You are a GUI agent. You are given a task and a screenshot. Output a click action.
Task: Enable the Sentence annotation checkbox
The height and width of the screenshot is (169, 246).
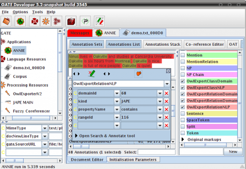click(x=183, y=114)
